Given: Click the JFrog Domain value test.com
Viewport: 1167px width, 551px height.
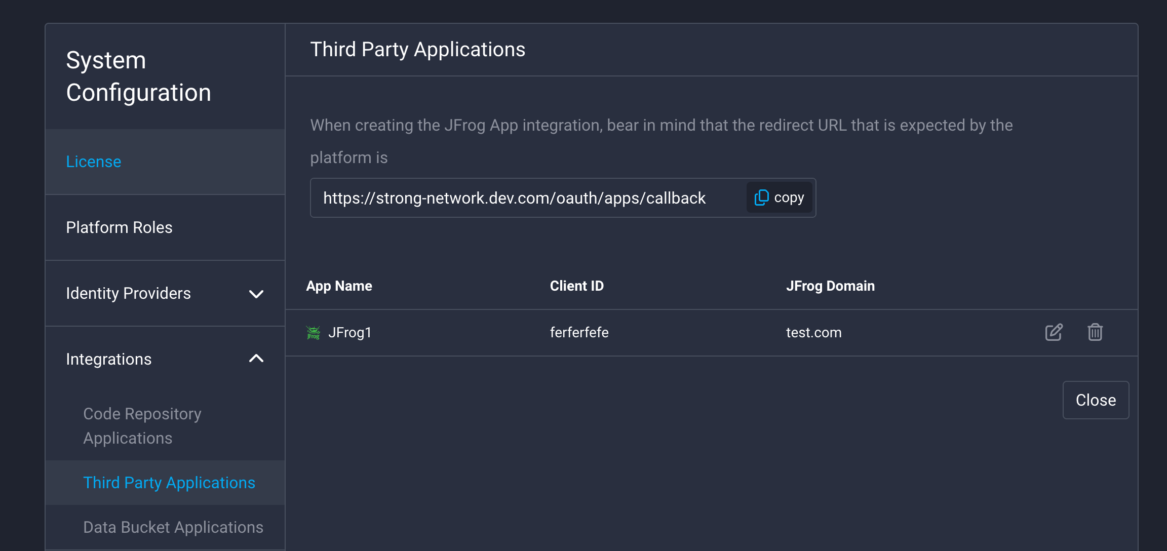Looking at the screenshot, I should click(x=813, y=332).
